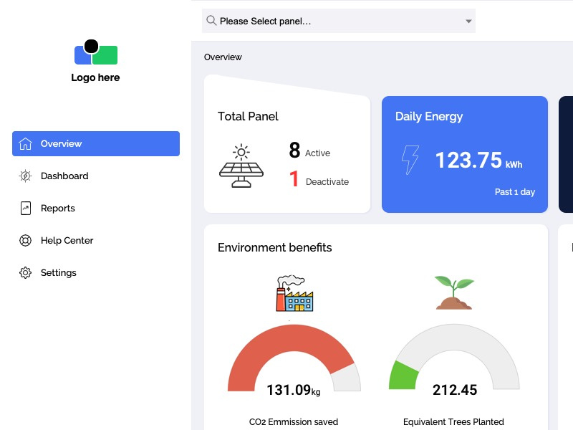Screen dimensions: 573x430
Task: Click the dropdown arrow on the panel selector
Action: point(468,21)
